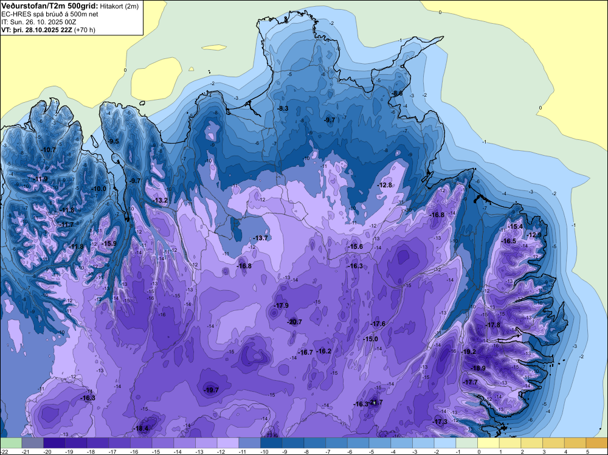Select the legend color cell labeled -10
This screenshot has width=608, height=455.
tap(271, 443)
